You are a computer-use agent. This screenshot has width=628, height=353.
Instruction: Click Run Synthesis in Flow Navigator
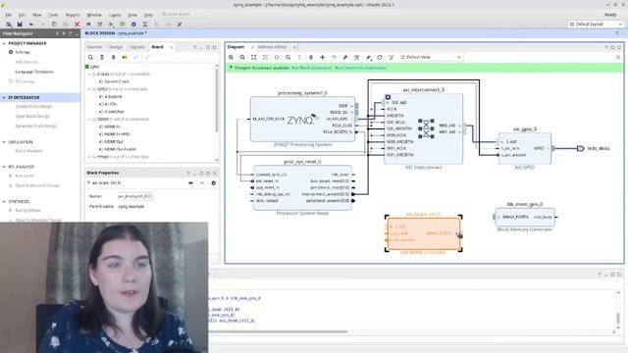(x=27, y=211)
